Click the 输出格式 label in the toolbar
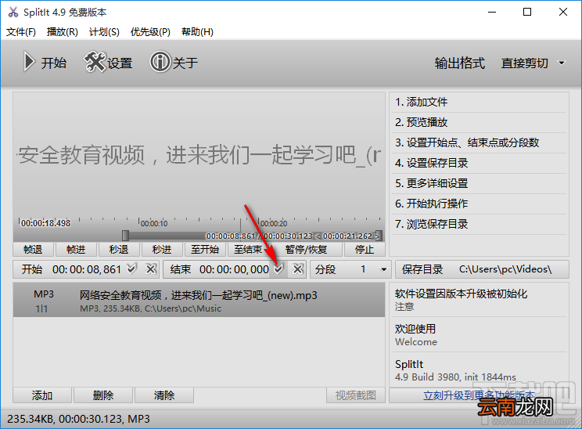Viewport: 582px width, 429px height. (x=460, y=63)
